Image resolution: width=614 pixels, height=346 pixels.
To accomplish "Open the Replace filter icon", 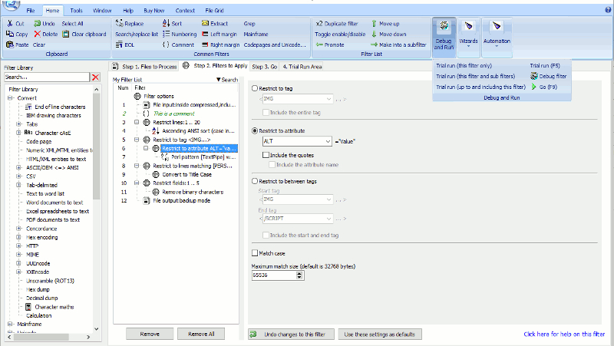I will point(119,24).
